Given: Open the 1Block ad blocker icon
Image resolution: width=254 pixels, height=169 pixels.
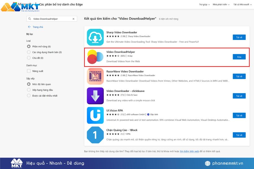Looking at the screenshot, I should [95, 135].
